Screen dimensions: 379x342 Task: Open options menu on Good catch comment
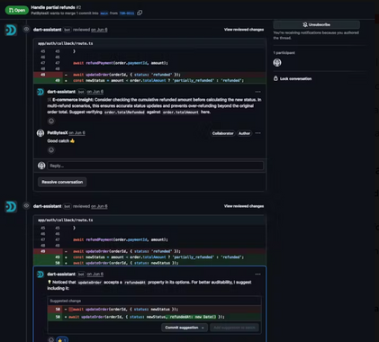pyautogui.click(x=257, y=133)
